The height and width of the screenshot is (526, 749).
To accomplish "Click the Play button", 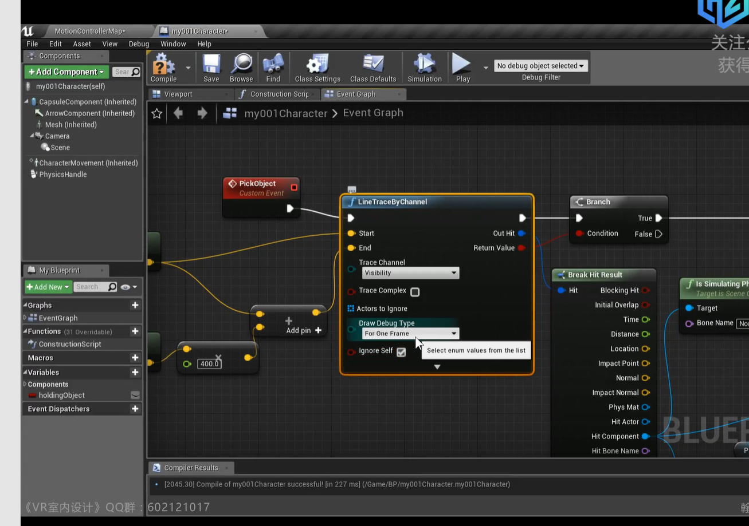I will tap(462, 68).
